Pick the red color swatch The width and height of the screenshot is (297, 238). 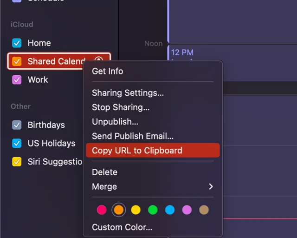(102, 210)
